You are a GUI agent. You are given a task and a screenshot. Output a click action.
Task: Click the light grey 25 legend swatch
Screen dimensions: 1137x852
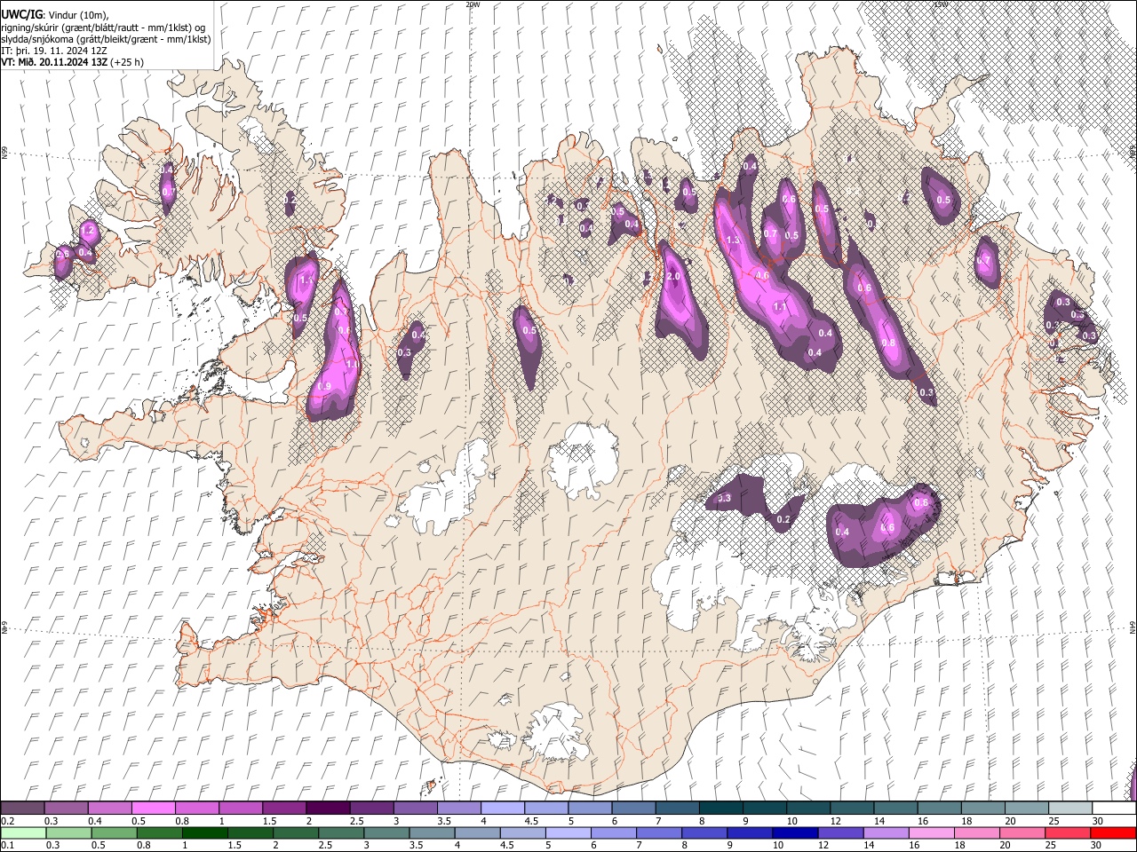[1069, 809]
